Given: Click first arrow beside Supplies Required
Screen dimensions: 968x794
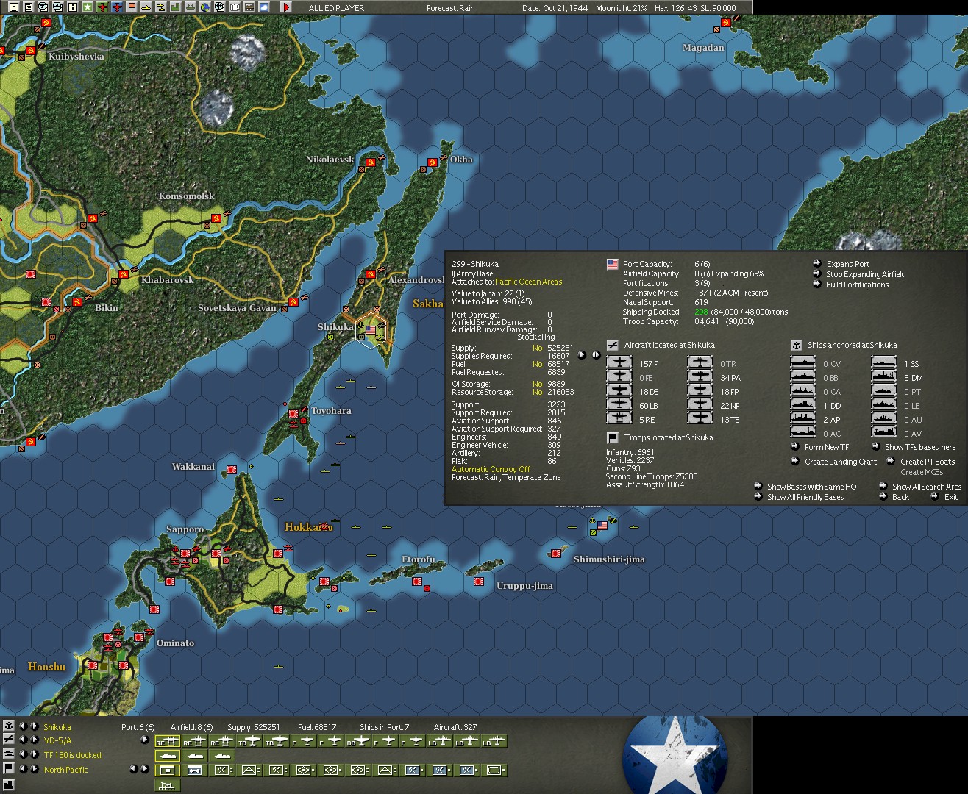Looking at the screenshot, I should pos(582,355).
